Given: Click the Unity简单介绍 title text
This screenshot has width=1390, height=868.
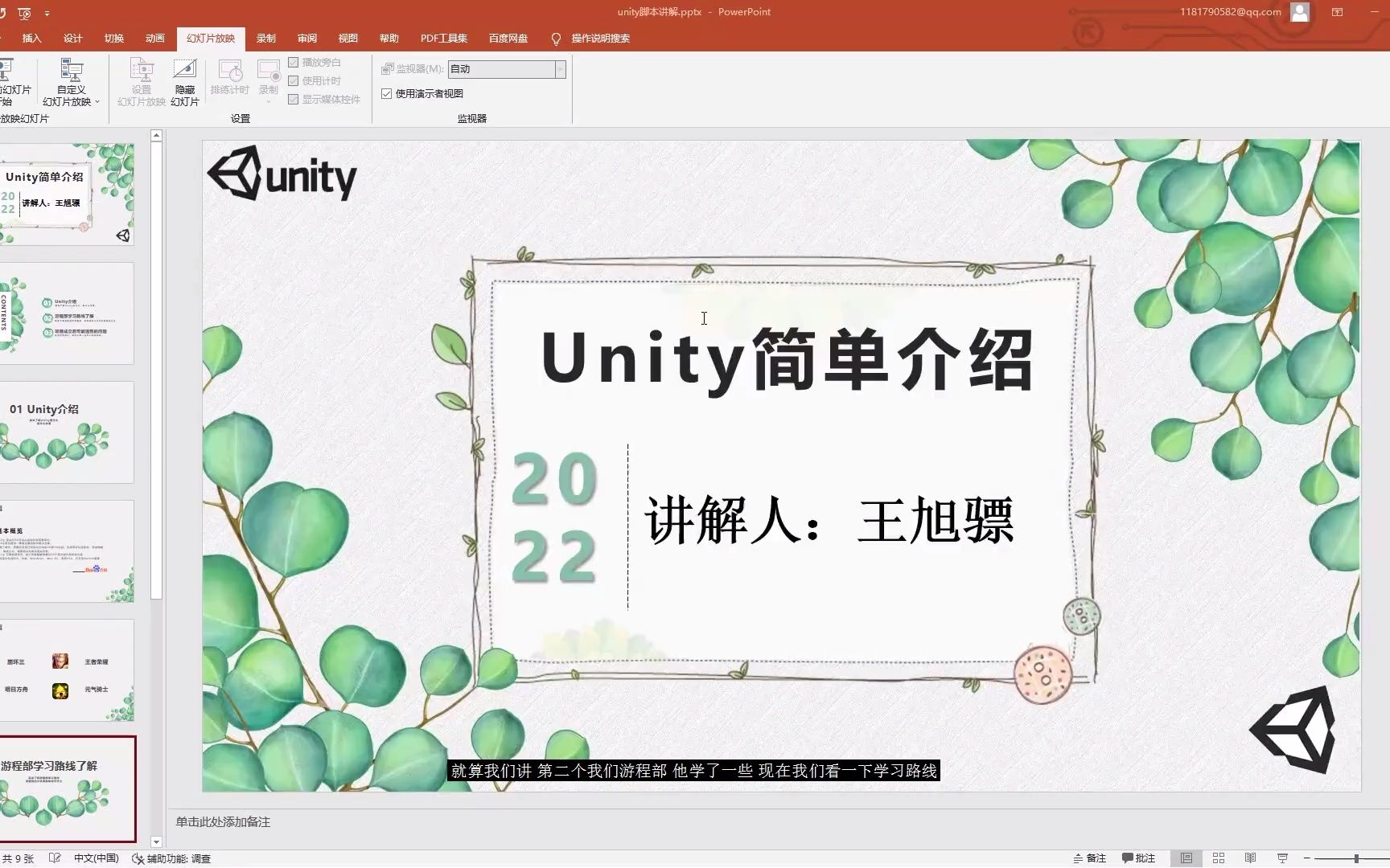Looking at the screenshot, I should (787, 359).
